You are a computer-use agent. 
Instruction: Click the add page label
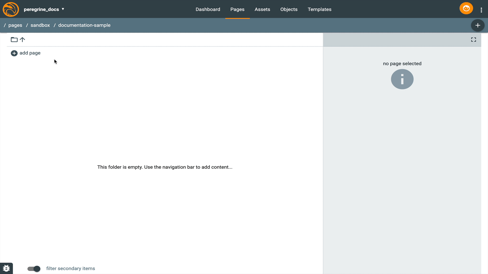pos(30,53)
